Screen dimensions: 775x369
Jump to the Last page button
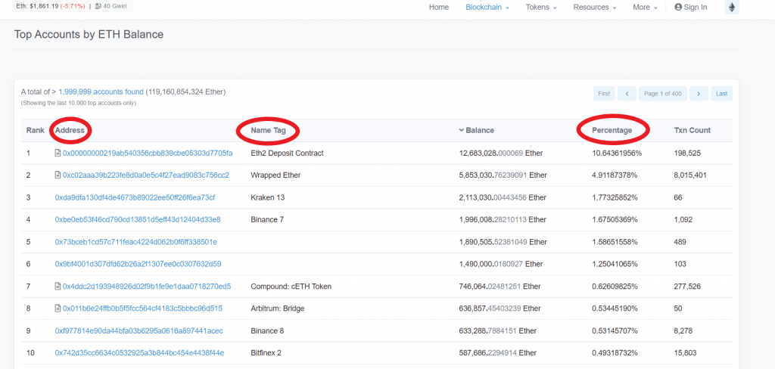(721, 94)
